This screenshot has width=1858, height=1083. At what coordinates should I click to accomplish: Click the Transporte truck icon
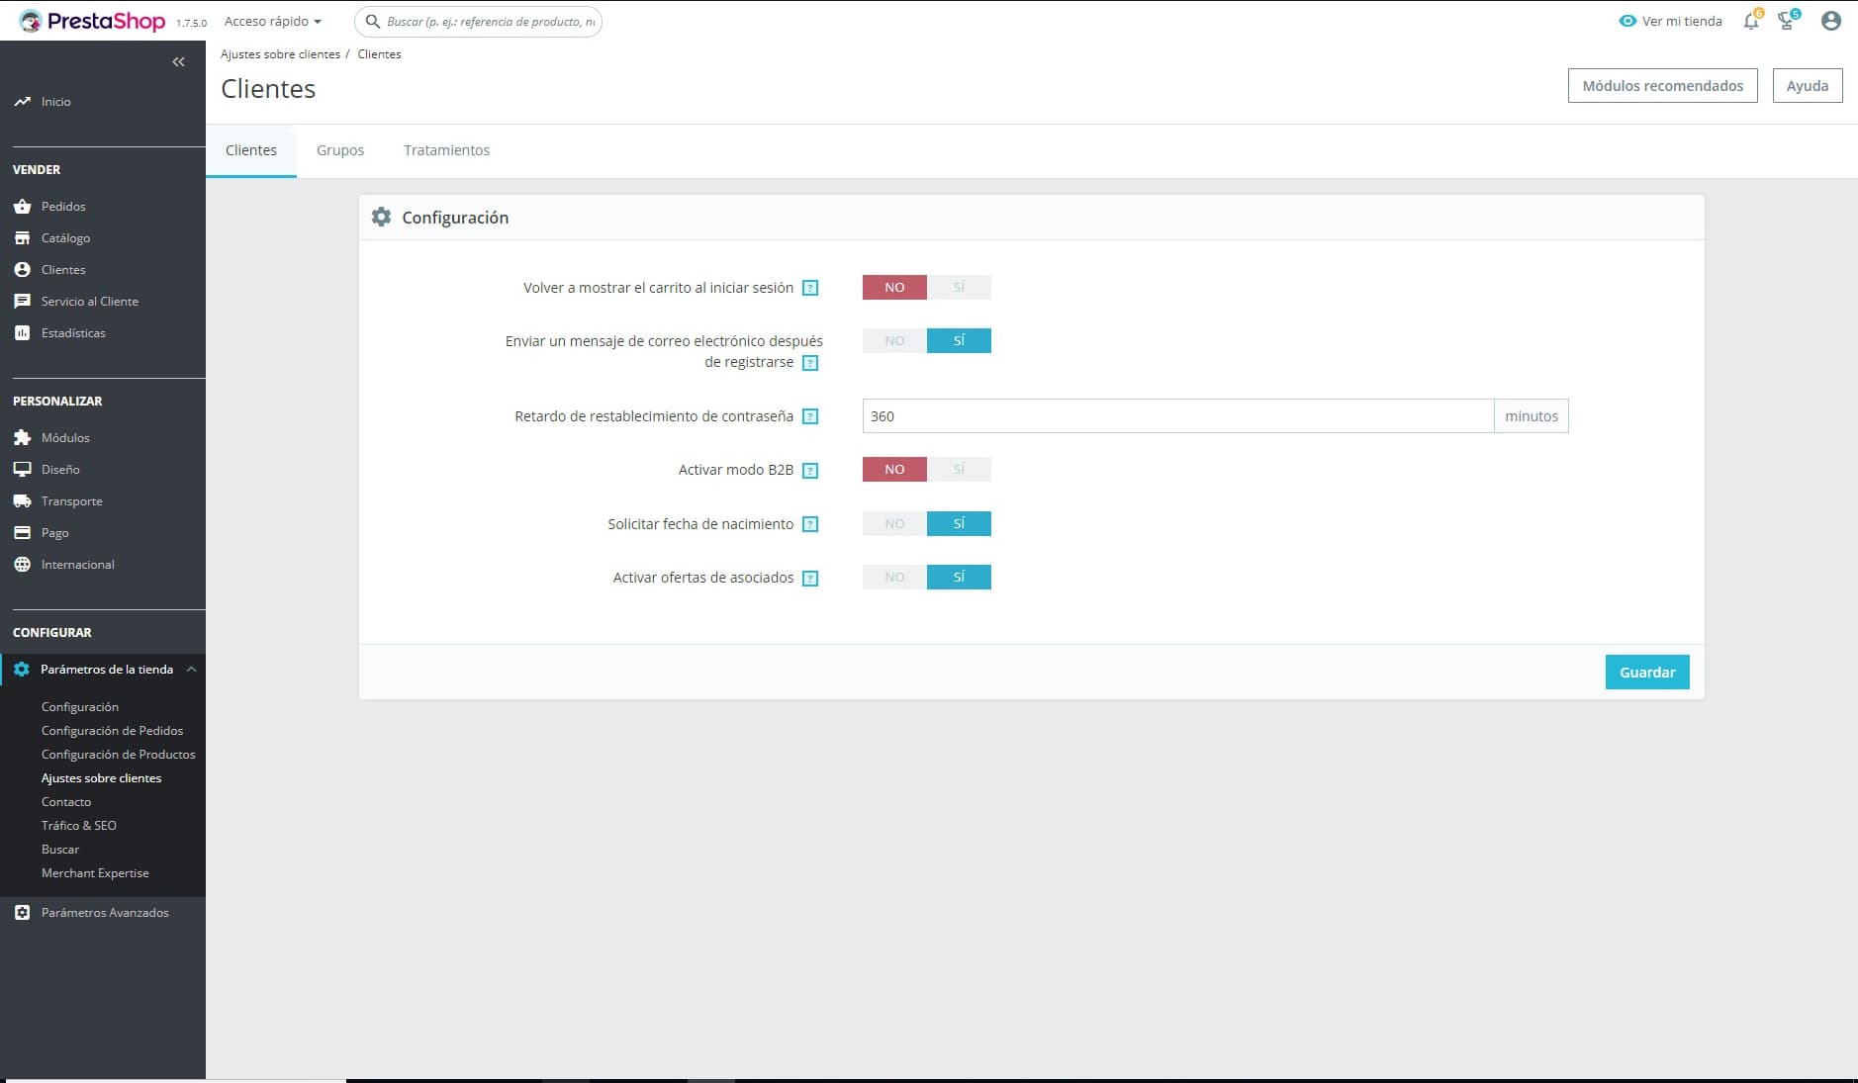pyautogui.click(x=22, y=501)
